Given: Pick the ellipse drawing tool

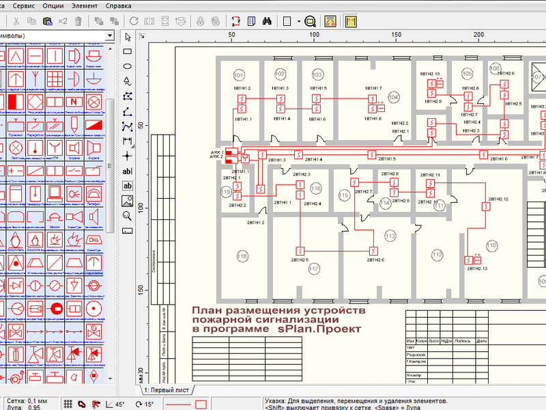Looking at the screenshot, I should (x=127, y=66).
